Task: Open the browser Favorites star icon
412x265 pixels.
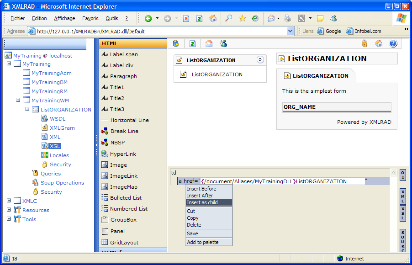Action: point(242,19)
